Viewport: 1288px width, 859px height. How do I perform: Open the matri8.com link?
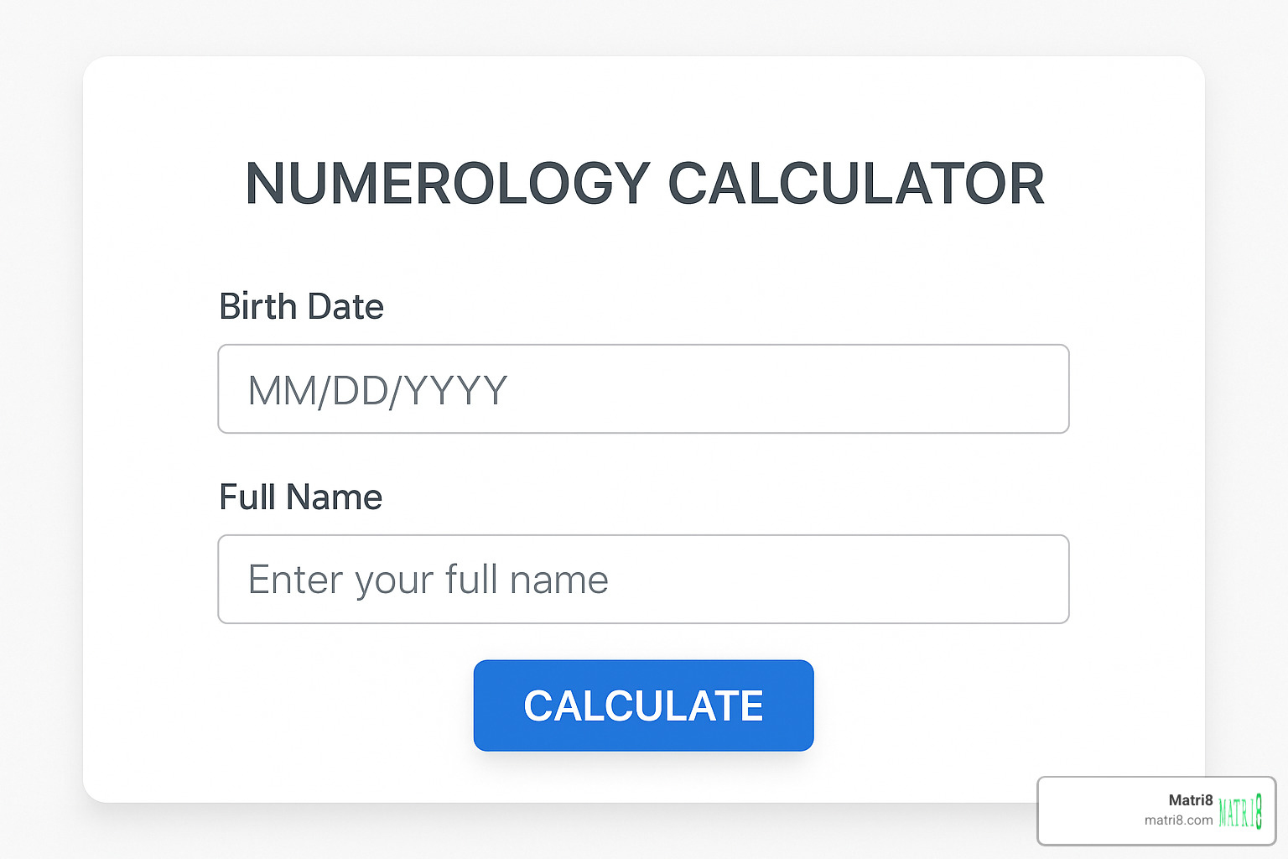pyautogui.click(x=1178, y=820)
